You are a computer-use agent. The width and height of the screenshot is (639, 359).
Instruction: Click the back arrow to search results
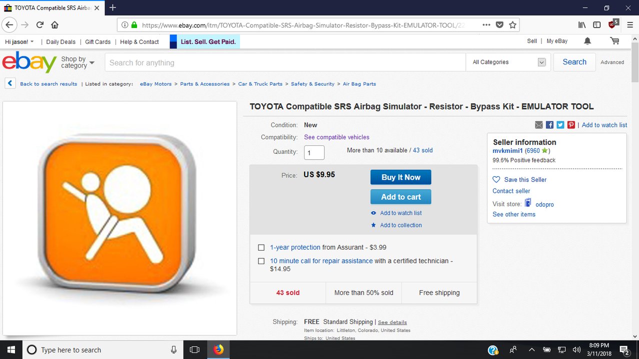(x=10, y=83)
